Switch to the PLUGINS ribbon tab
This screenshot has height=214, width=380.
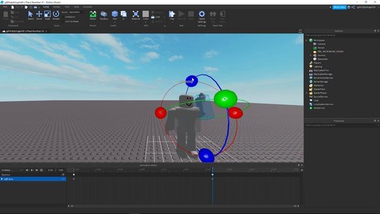[87, 7]
